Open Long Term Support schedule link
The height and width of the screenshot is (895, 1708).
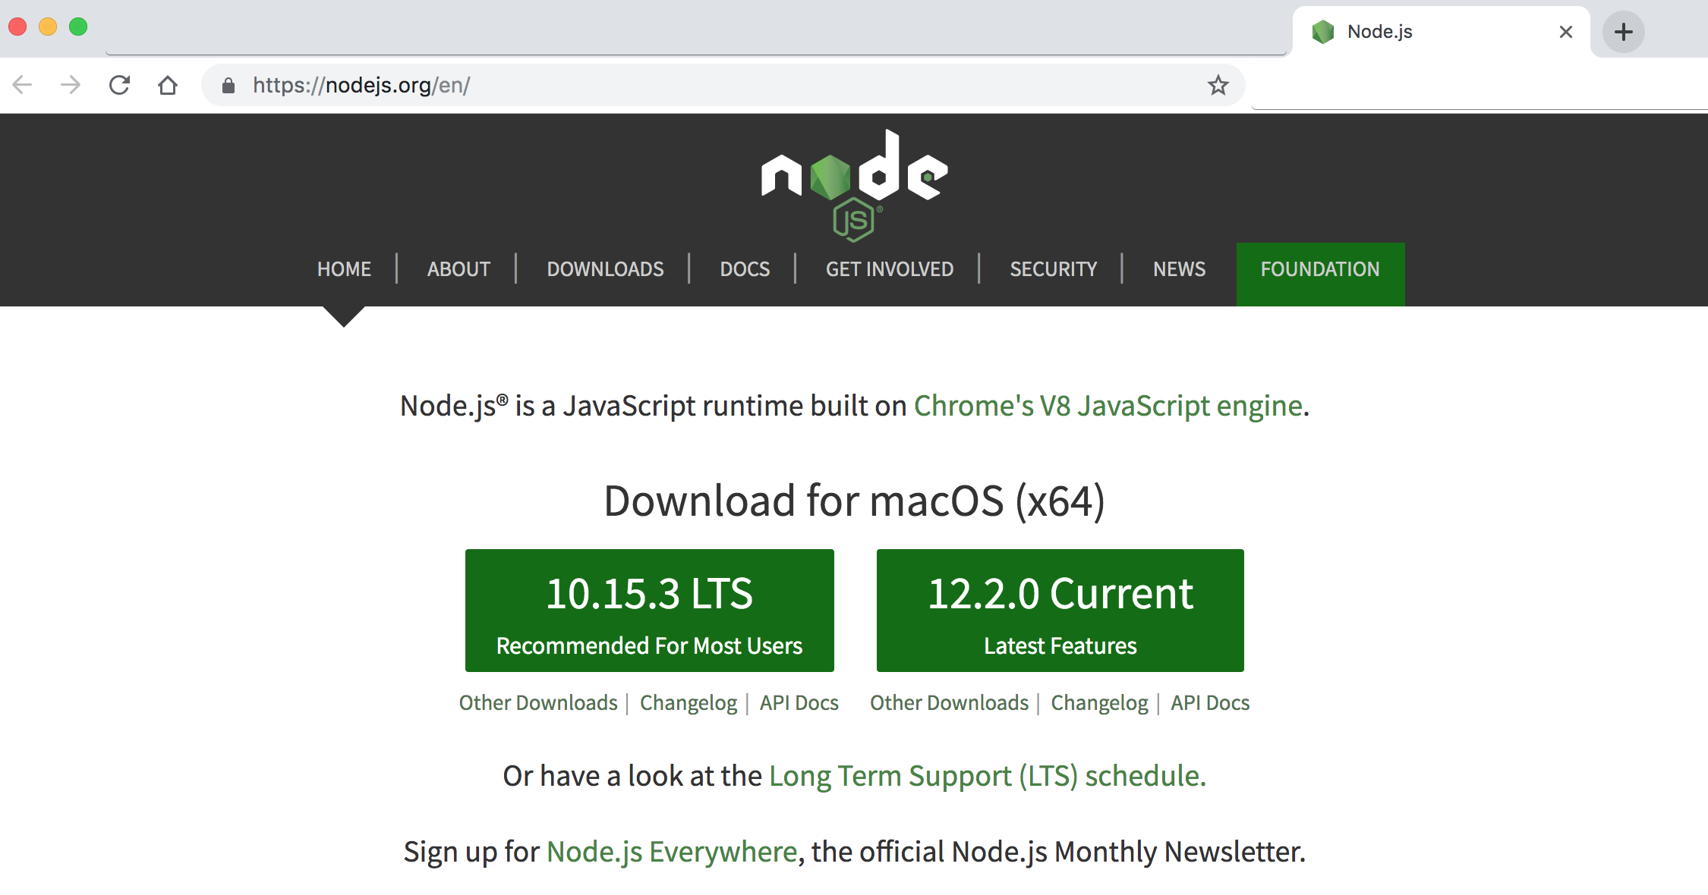point(987,776)
